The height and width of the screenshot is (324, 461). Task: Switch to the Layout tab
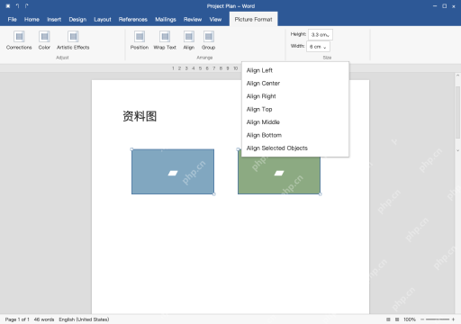[103, 19]
